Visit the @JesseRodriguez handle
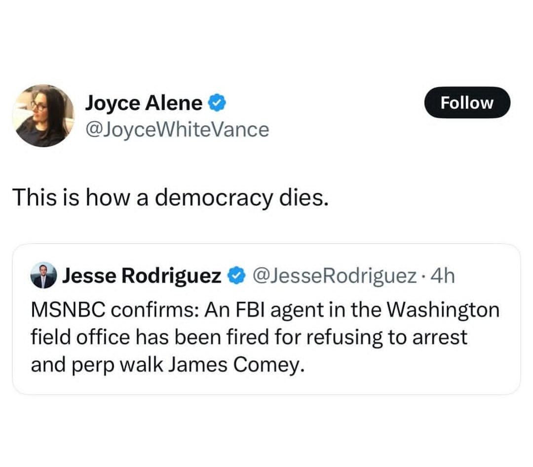The image size is (533, 467). point(334,275)
